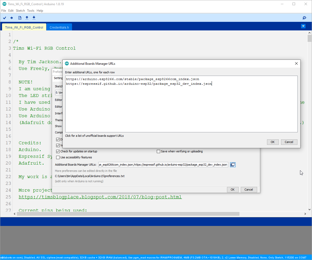
Task: Open the tab dropdown arrow at right of tab bar
Action: (x=303, y=26)
